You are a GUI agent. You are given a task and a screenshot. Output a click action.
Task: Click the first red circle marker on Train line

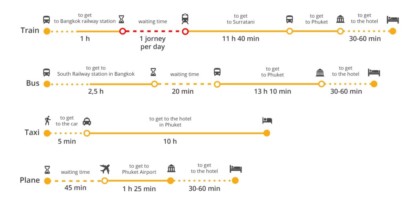pyautogui.click(x=122, y=31)
